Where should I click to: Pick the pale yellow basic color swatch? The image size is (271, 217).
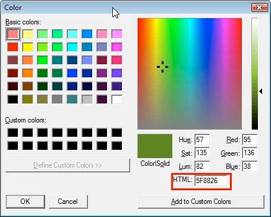[x=28, y=34]
